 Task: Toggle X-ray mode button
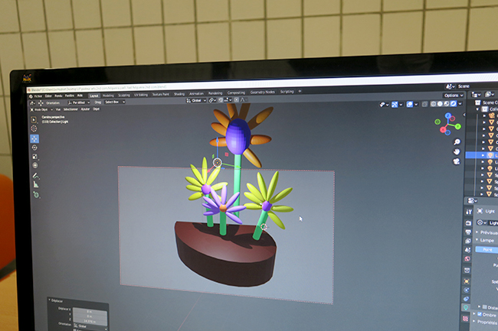tap(424, 104)
